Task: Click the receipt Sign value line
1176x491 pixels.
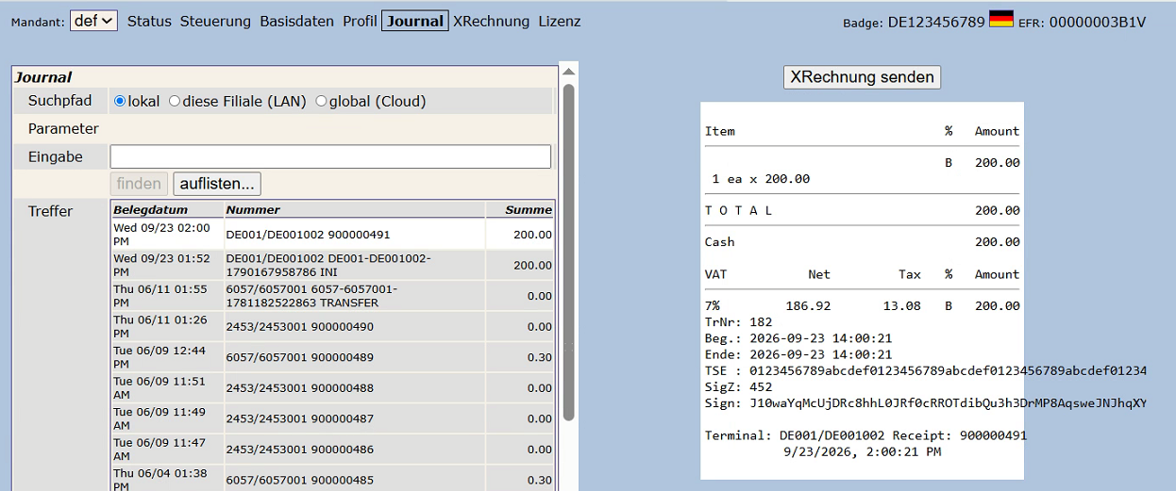Action: 926,403
